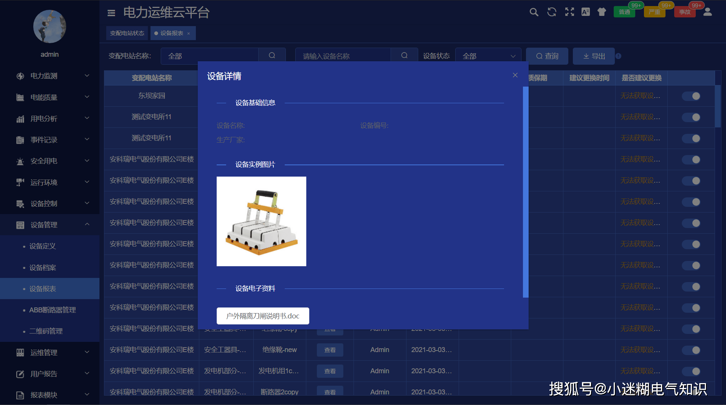
Task: Click the info icon beside 导出 button
Action: point(618,56)
